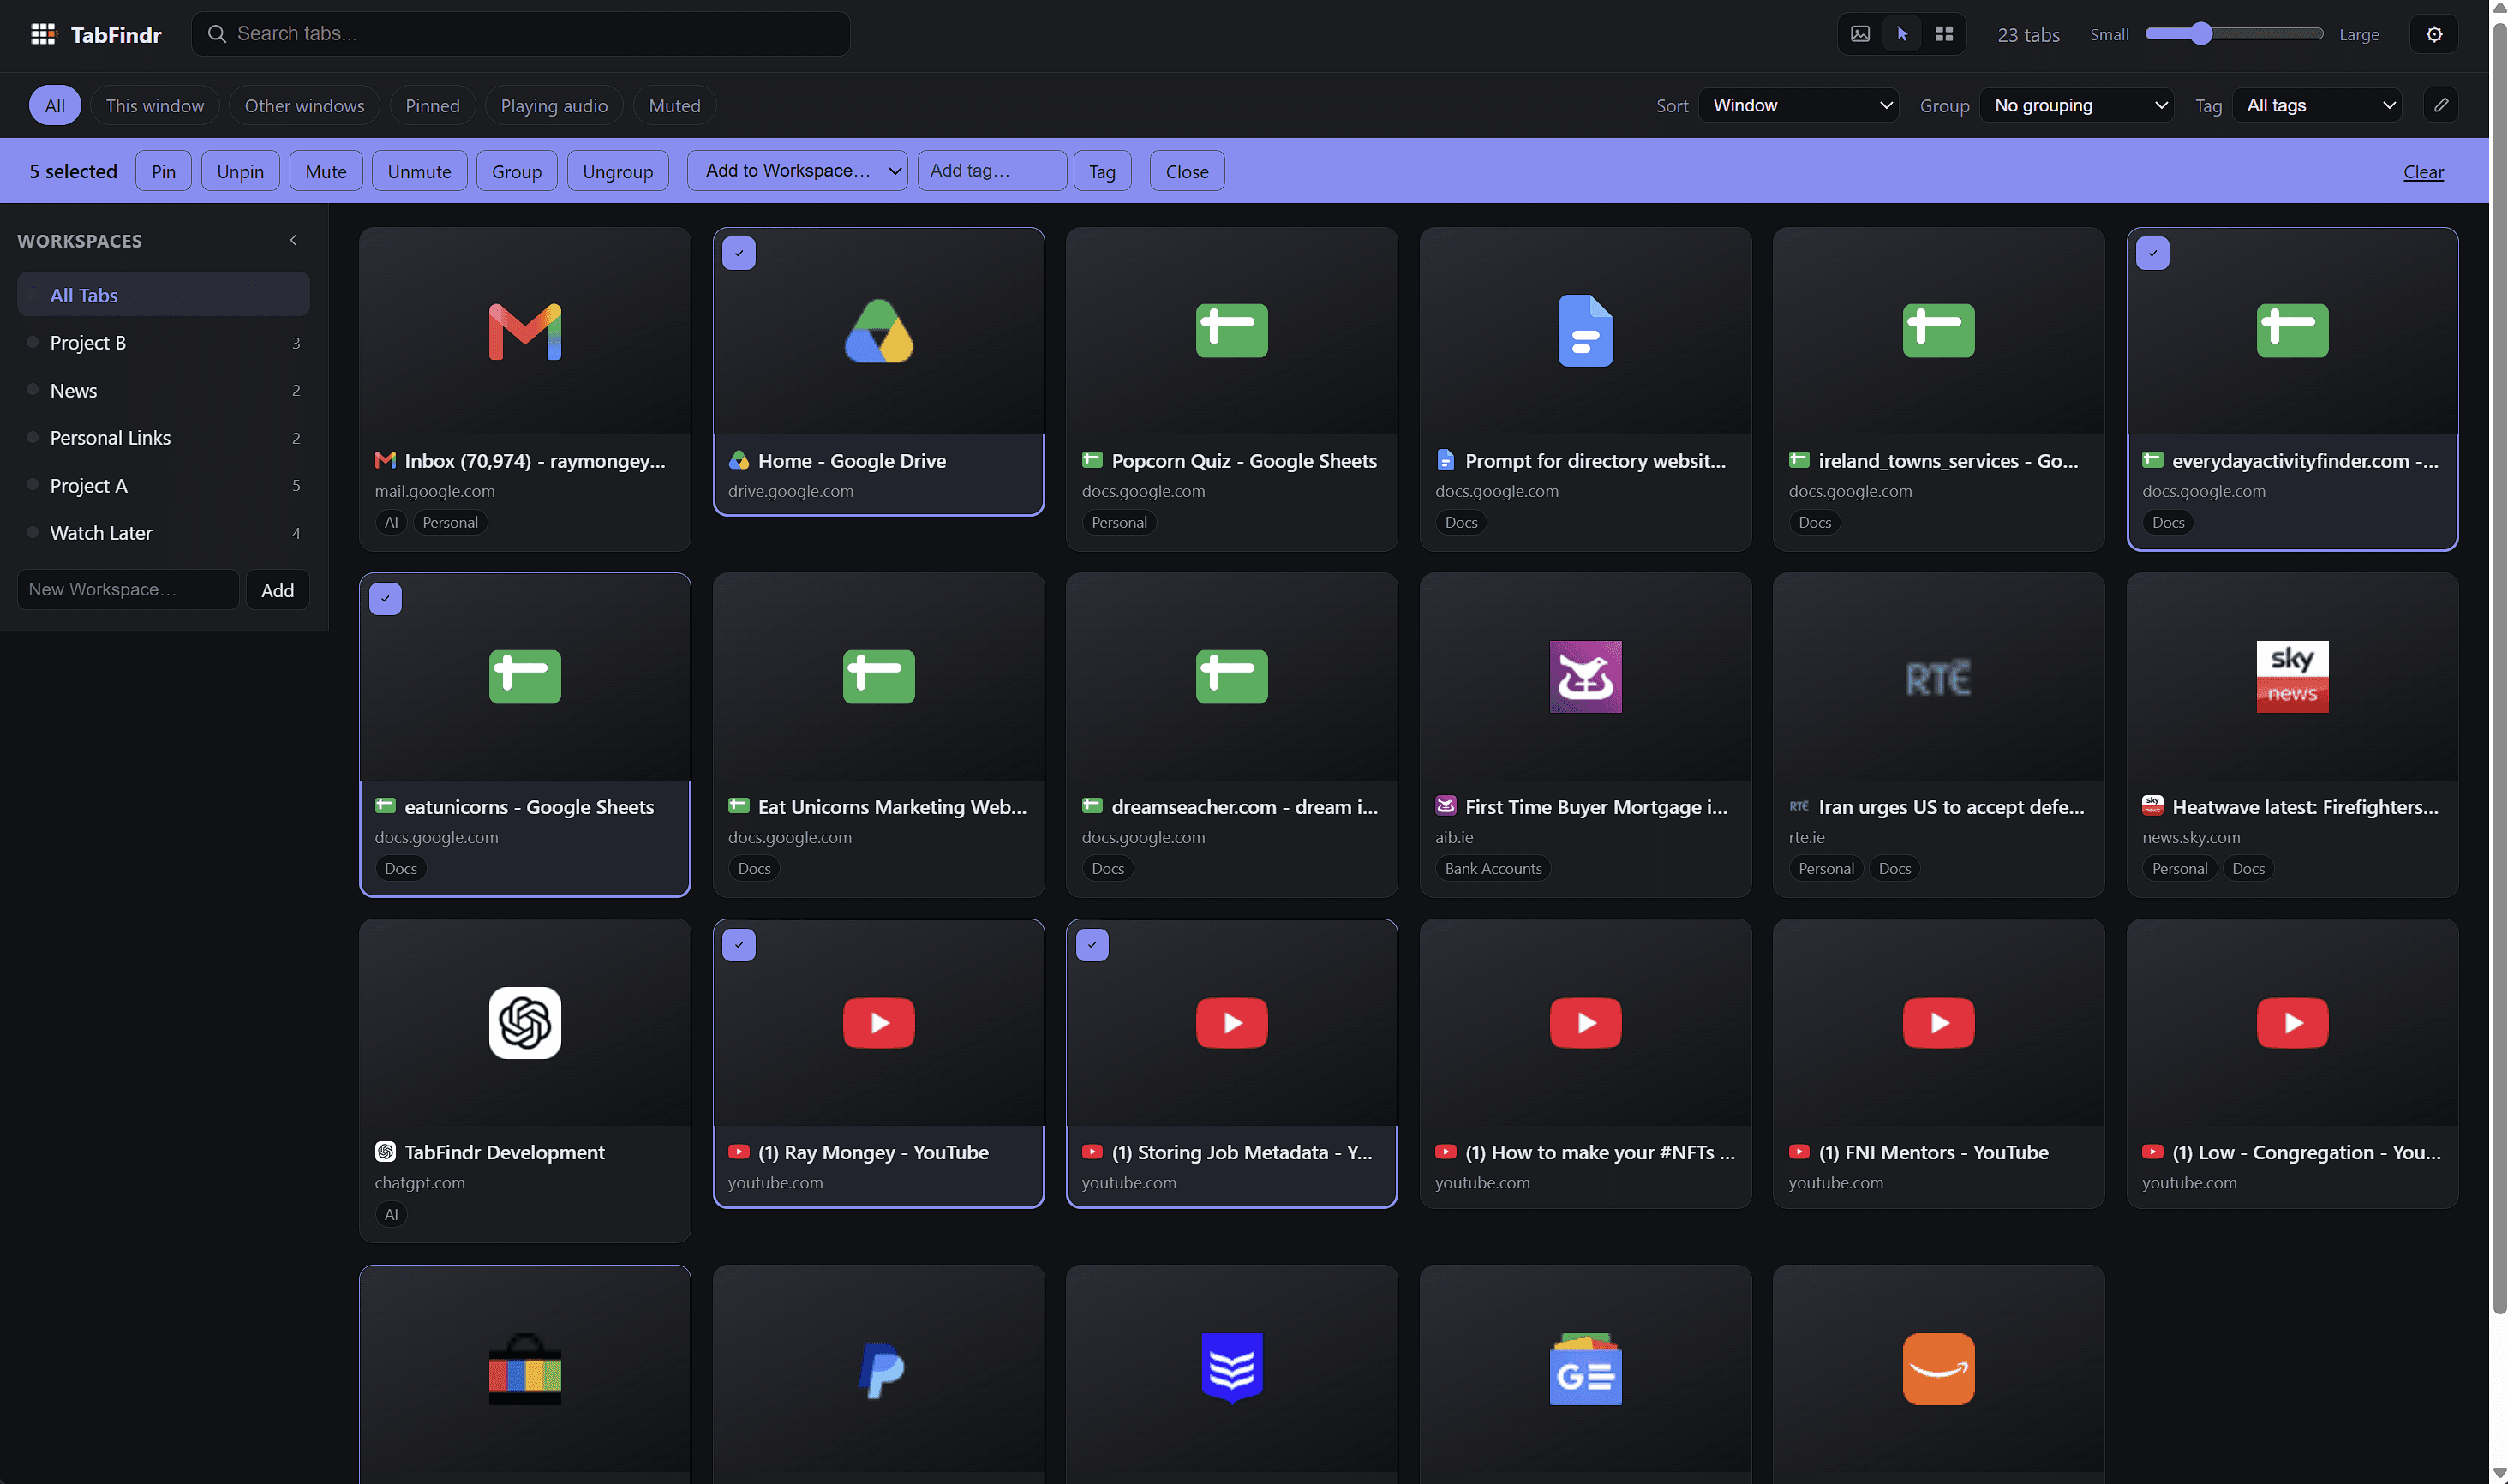Click the Google Drive icon thumbnail
This screenshot has height=1484, width=2508.
[878, 331]
